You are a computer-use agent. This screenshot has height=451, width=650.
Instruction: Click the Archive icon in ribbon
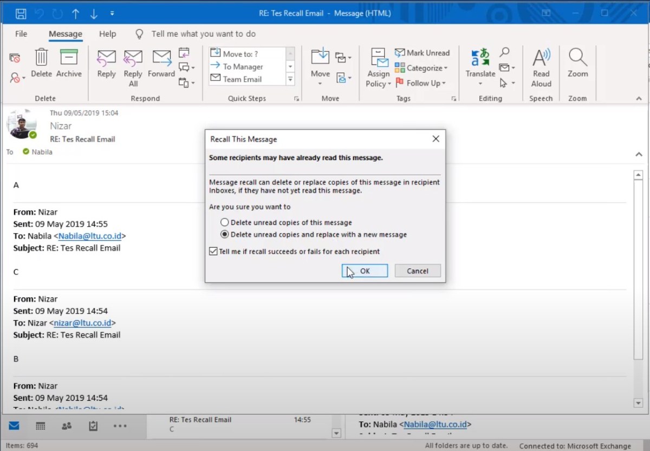click(69, 58)
